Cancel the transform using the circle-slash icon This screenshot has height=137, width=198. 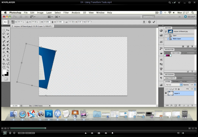pyautogui.click(x=149, y=22)
